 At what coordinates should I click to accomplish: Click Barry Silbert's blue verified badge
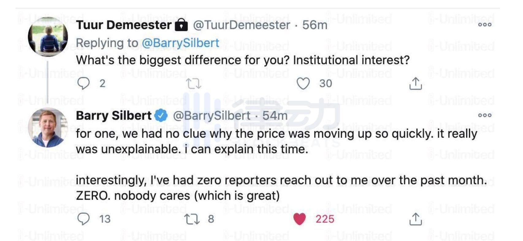(x=161, y=116)
